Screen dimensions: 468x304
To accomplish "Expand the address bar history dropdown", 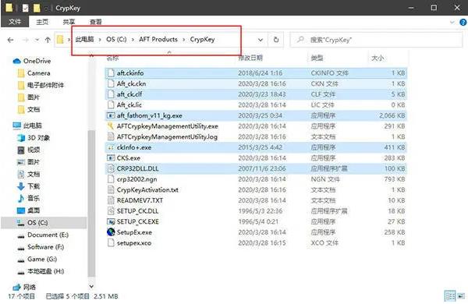I will coord(261,40).
